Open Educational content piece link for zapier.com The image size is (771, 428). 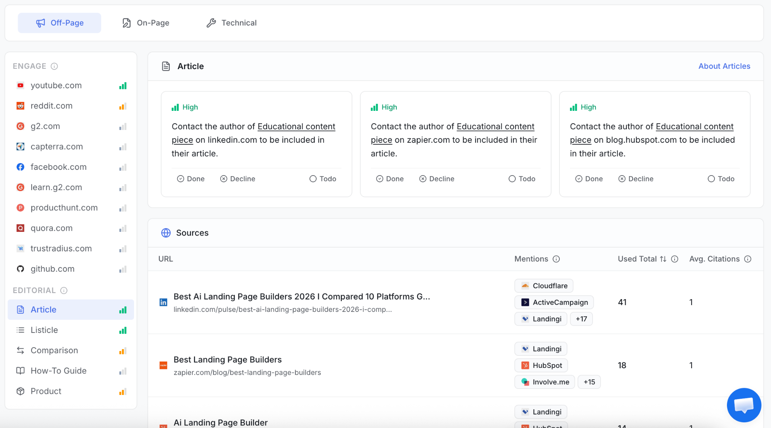pos(495,127)
